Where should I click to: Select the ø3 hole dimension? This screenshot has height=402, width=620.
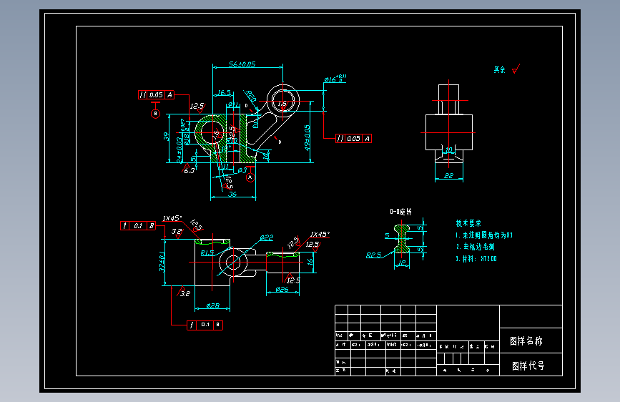click(x=242, y=170)
